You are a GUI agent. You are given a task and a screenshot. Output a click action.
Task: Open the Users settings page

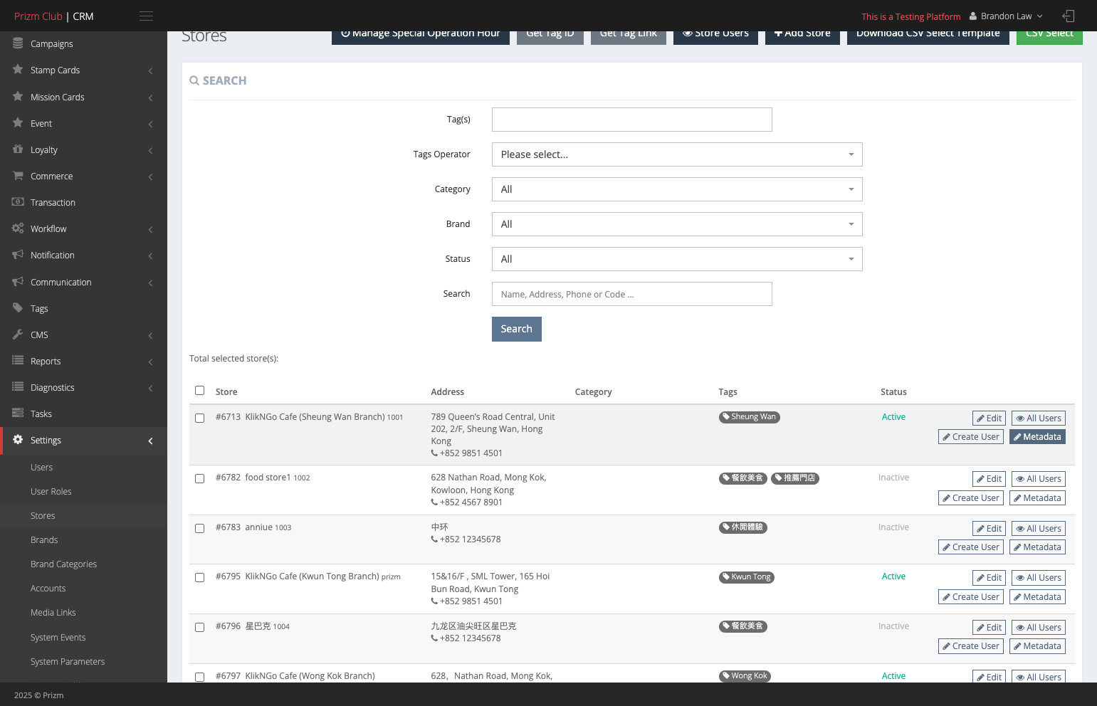click(42, 468)
